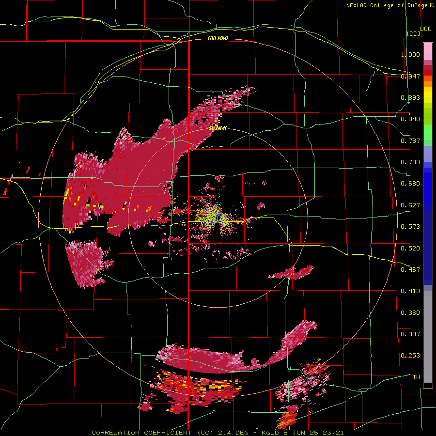
Task: Select the 1.000 scale value
Action: (410, 54)
